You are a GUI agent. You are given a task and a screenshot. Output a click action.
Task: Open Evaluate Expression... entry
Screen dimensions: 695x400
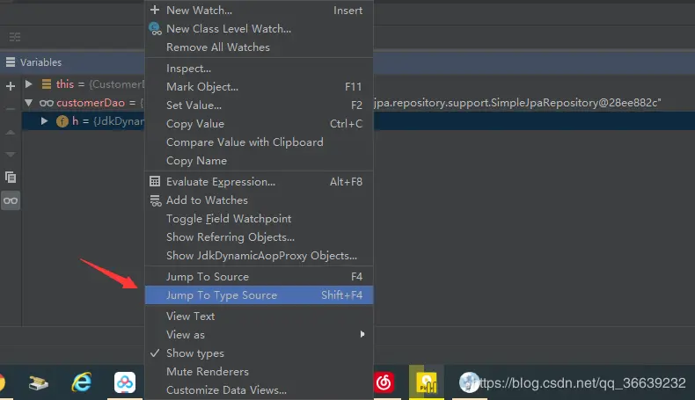point(259,182)
